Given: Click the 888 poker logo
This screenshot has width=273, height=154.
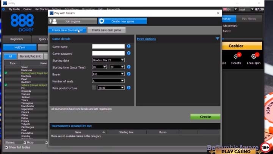Looking at the screenshot, I should (x=22, y=23).
